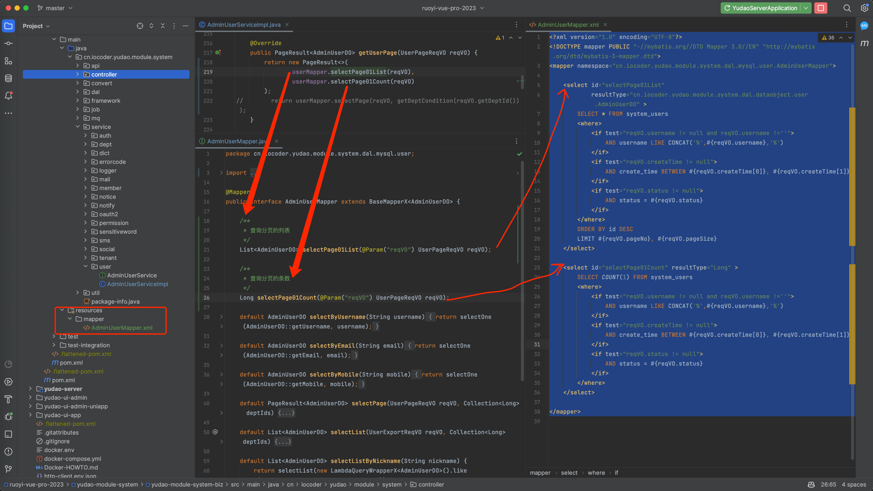
Task: Toggle fold on selectByUsername method
Action: tap(221, 317)
